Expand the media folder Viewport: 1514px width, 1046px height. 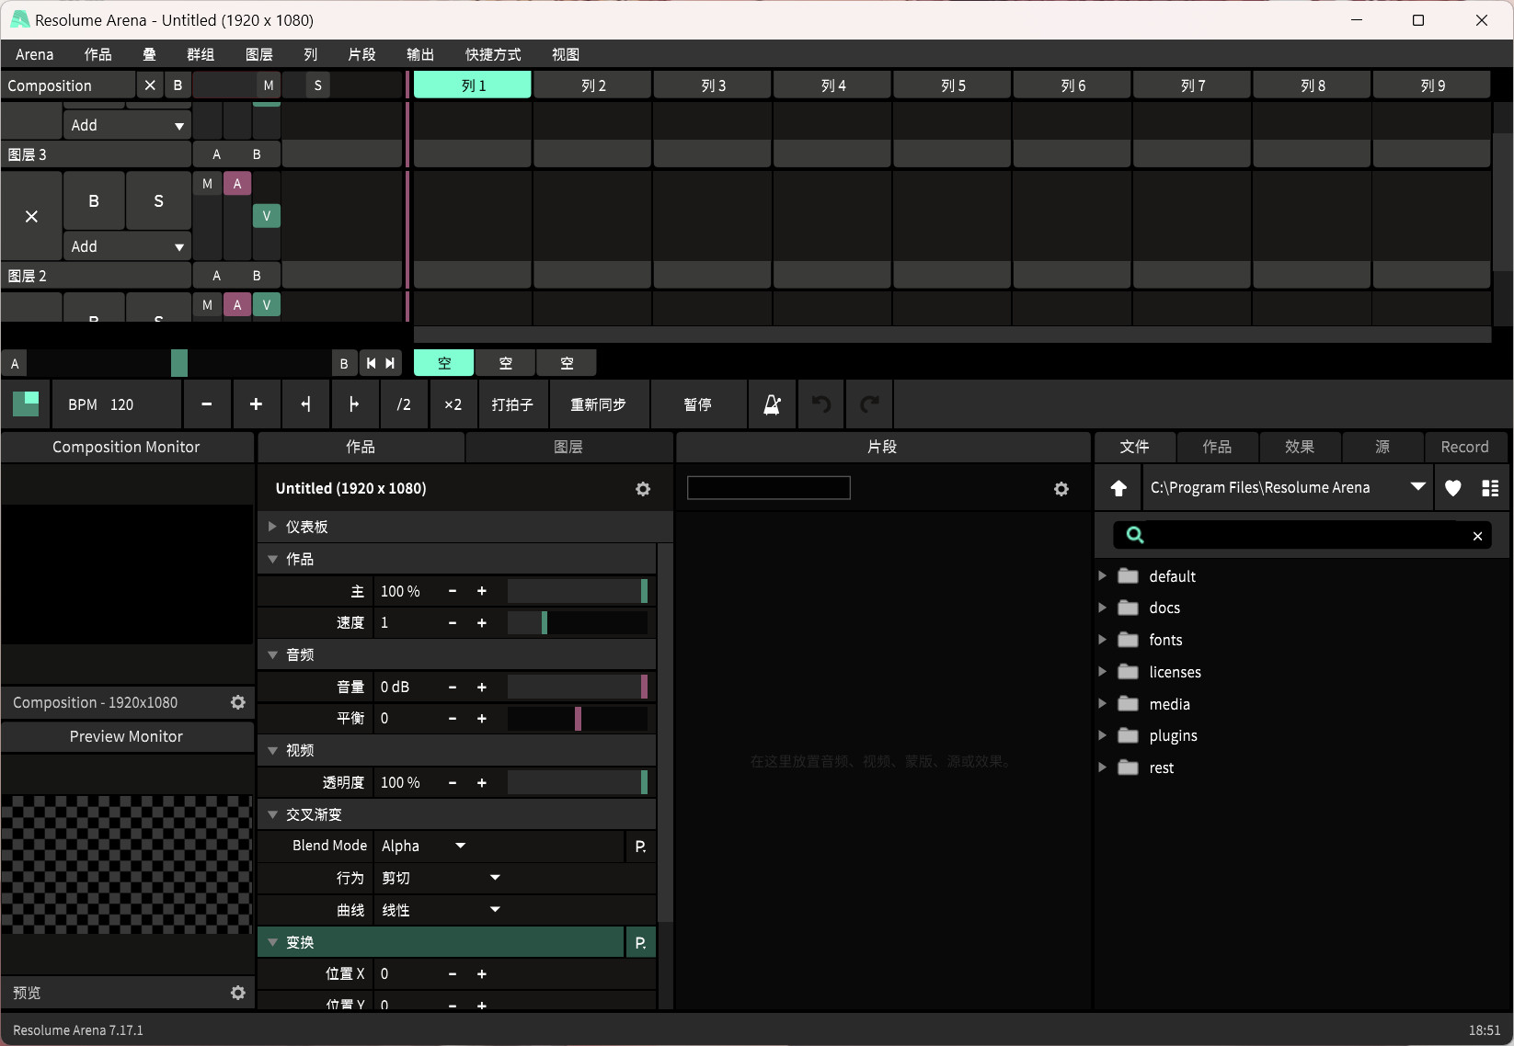tap(1103, 704)
